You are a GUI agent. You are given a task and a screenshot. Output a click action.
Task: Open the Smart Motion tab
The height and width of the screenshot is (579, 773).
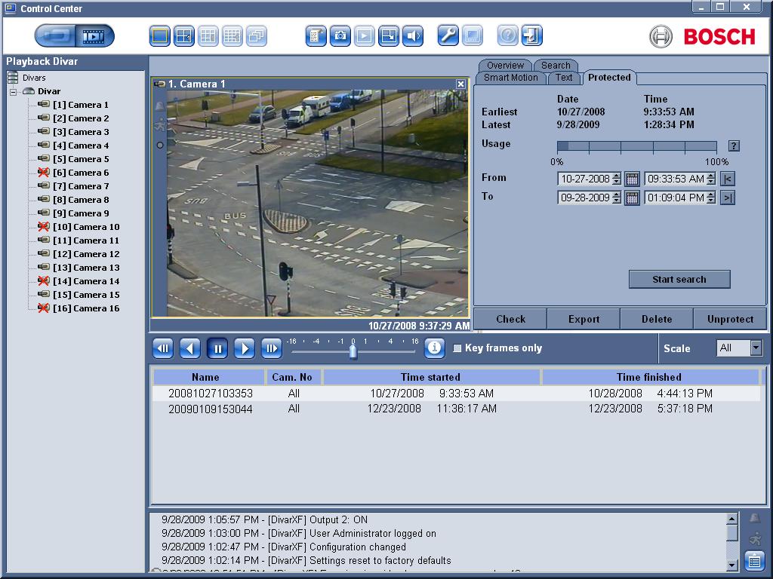(511, 78)
